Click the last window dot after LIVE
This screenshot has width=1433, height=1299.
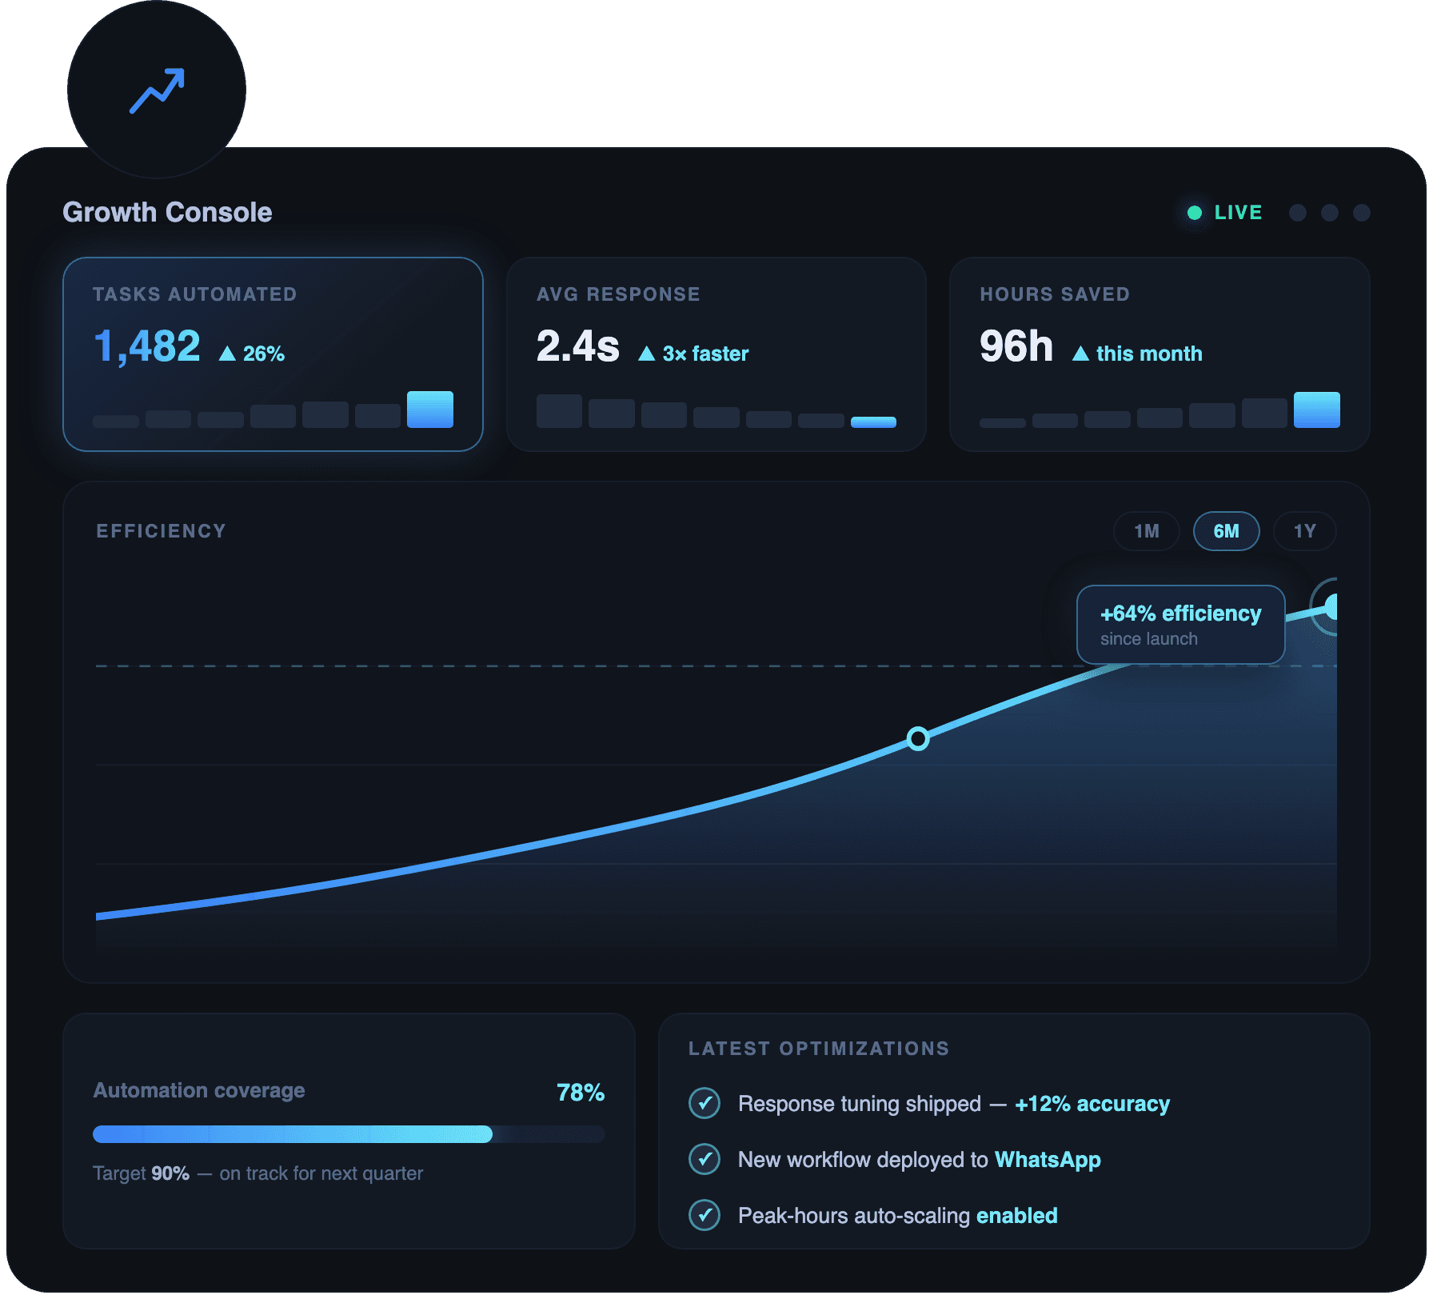pos(1362,213)
